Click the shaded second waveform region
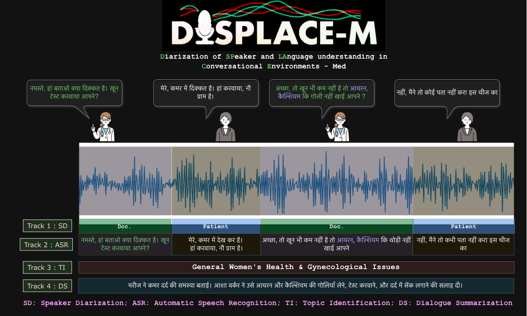527x316 pixels. (x=216, y=181)
